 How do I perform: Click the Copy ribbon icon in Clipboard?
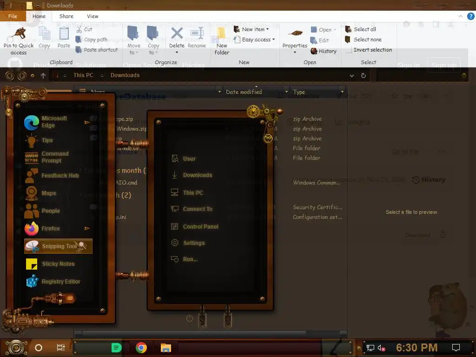tap(44, 33)
